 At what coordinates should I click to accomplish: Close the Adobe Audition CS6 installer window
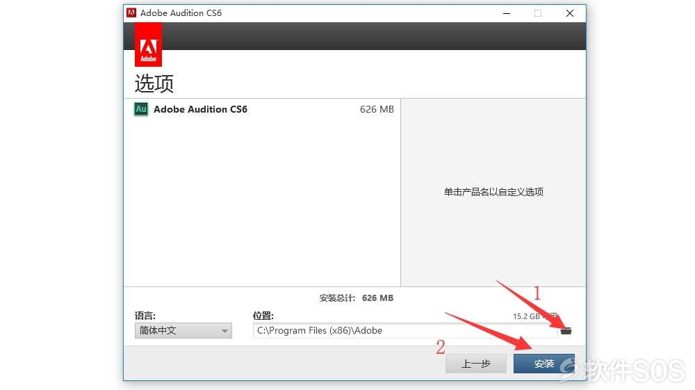pyautogui.click(x=570, y=13)
